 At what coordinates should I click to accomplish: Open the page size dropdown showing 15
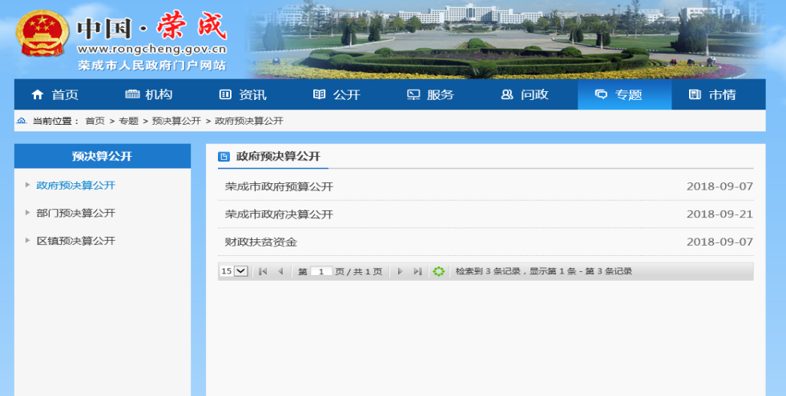(234, 271)
